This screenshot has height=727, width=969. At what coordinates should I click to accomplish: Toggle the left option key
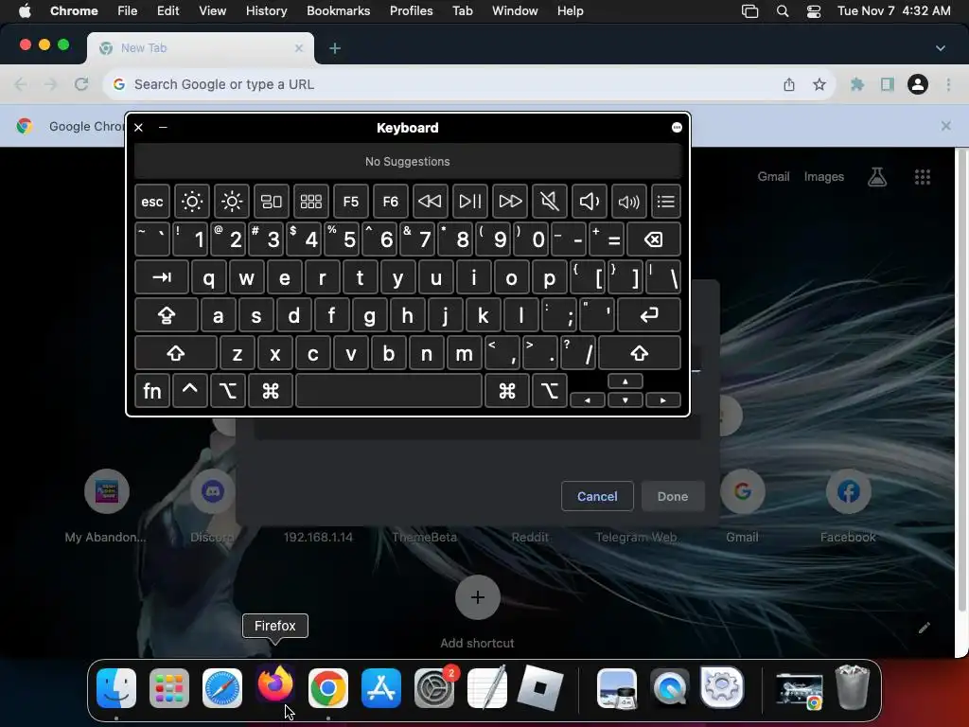227,391
